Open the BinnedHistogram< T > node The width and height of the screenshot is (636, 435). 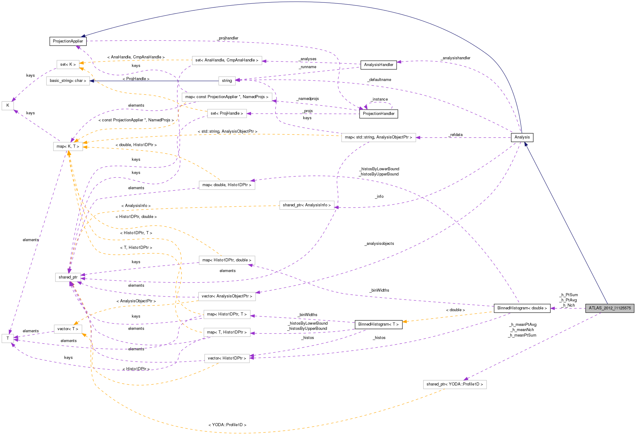pos(379,324)
